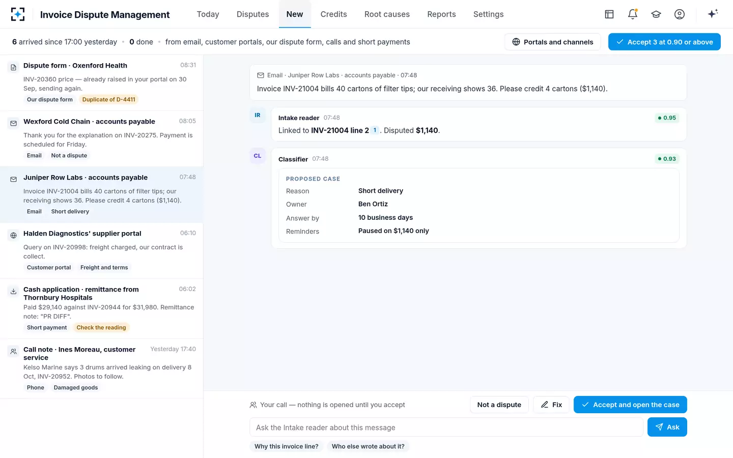
Task: Click the 'Why this invoice line?' suggestion
Action: [287, 446]
